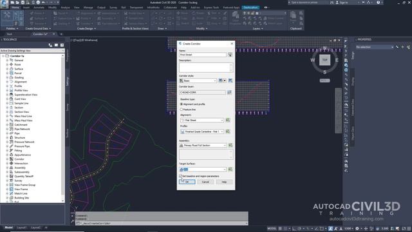Open the Target surface dropdown
This screenshot has width=412, height=232.
(x=203, y=169)
